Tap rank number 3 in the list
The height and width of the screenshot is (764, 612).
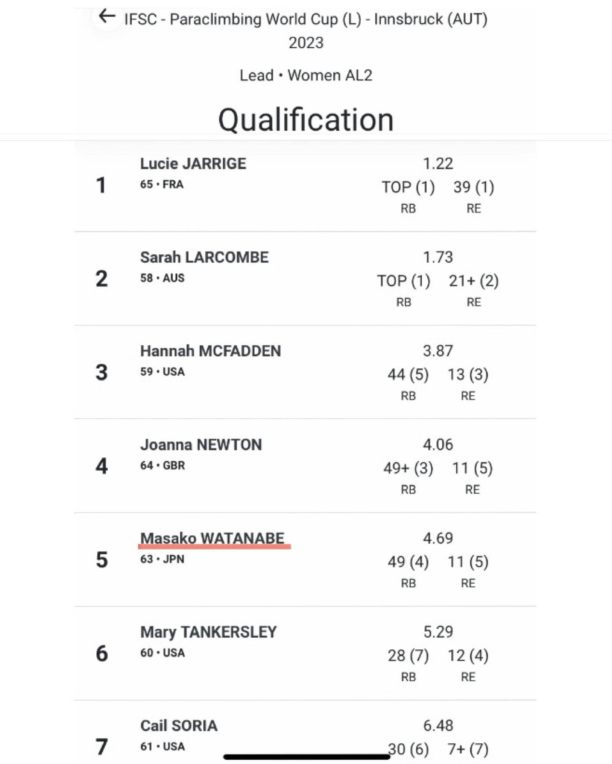[102, 372]
